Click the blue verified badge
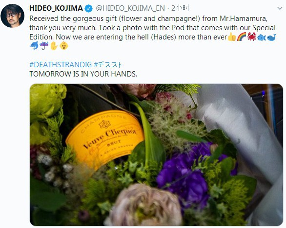Viewport: 286px width, 228px height. click(x=89, y=8)
